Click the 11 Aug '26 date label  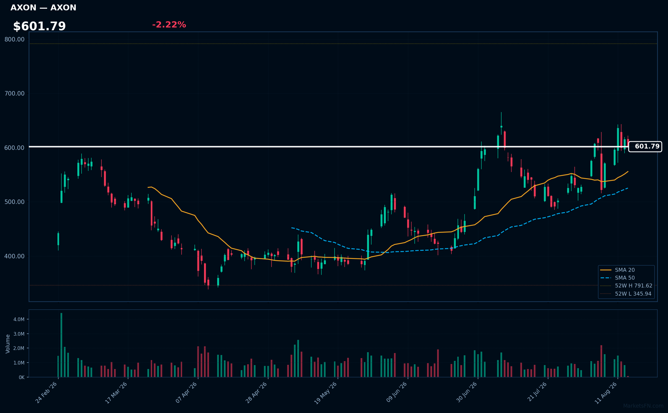[x=606, y=393]
